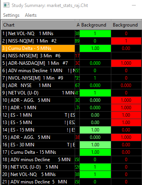Select row 12 ES - 1 MIN

(x=38, y=115)
